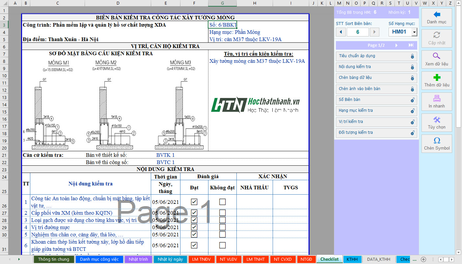Viewport: 462px width, 264px height.
Task: Click the green plus Thêm dữ liệu
Action: (437, 81)
